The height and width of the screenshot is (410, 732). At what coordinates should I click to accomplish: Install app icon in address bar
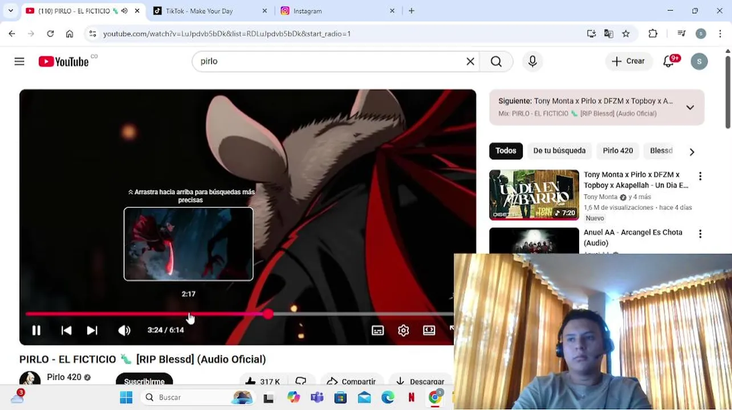(591, 34)
